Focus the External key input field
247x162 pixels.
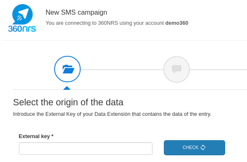point(86,149)
